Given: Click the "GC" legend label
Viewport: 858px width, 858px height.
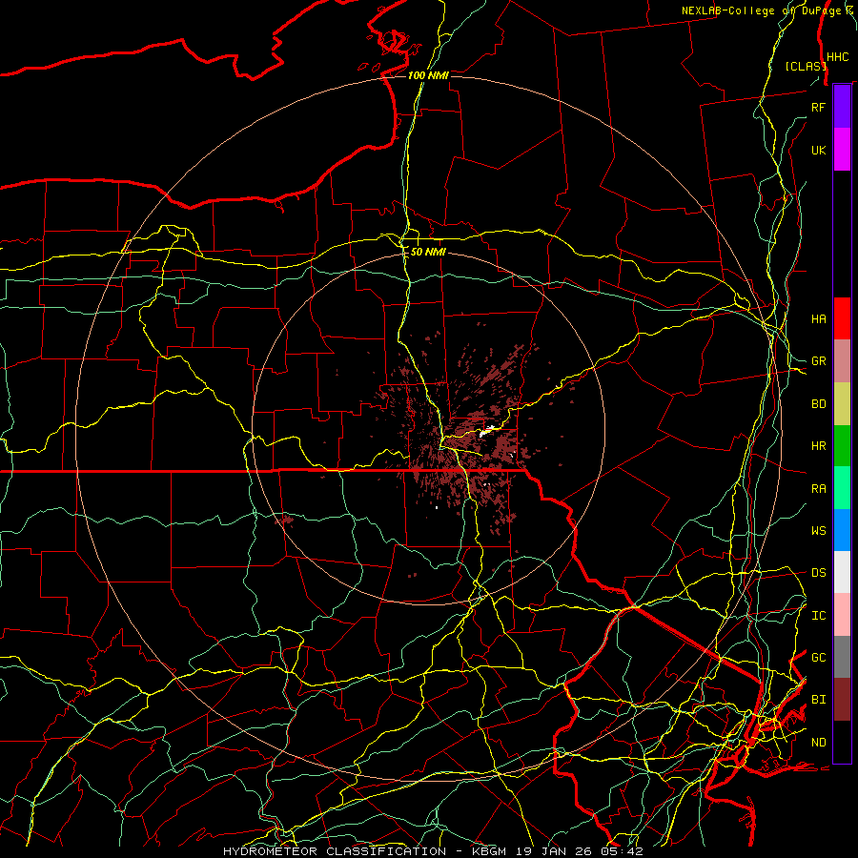Looking at the screenshot, I should coord(818,658).
